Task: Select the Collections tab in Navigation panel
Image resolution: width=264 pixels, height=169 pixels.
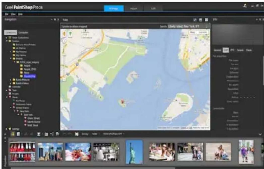Action: [x=11, y=32]
